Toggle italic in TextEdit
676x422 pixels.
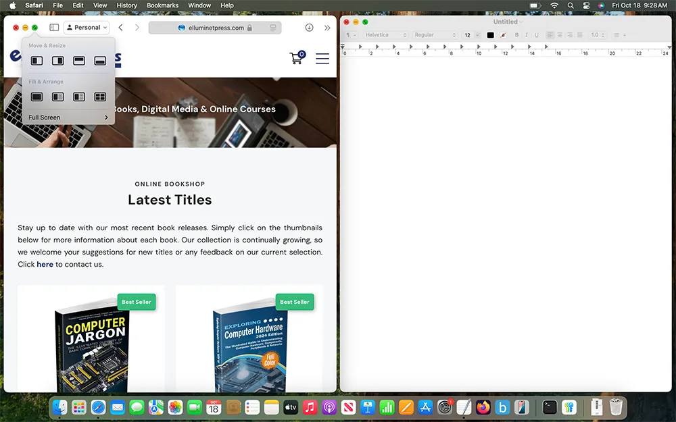pyautogui.click(x=527, y=35)
